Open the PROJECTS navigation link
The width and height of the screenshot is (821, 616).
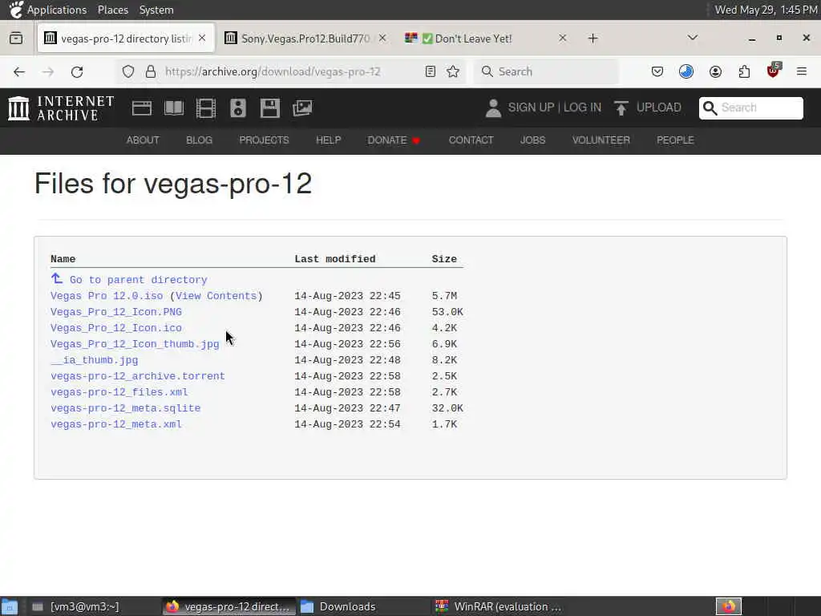click(x=264, y=140)
